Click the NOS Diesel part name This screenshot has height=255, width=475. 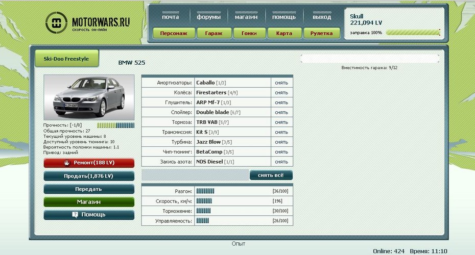pos(209,162)
